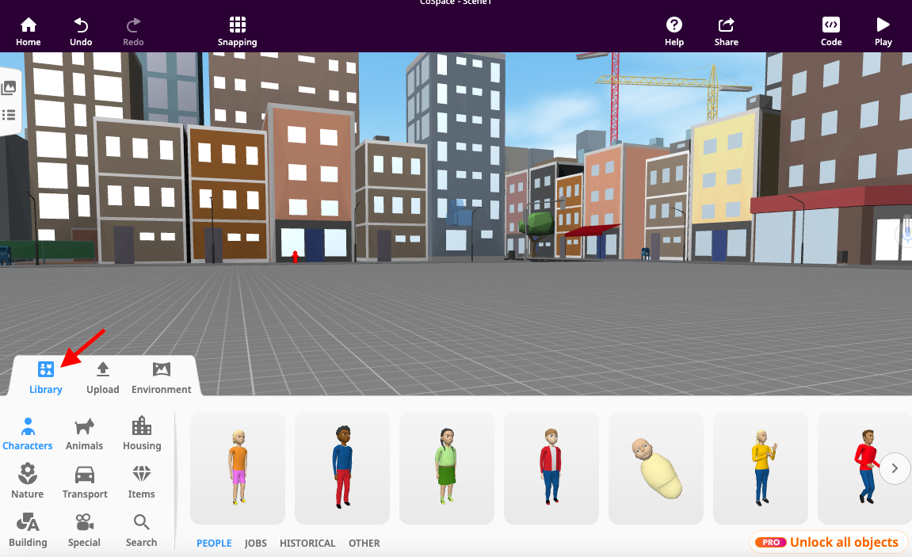912x557 pixels.
Task: Click the Housing category icon
Action: coord(141,432)
